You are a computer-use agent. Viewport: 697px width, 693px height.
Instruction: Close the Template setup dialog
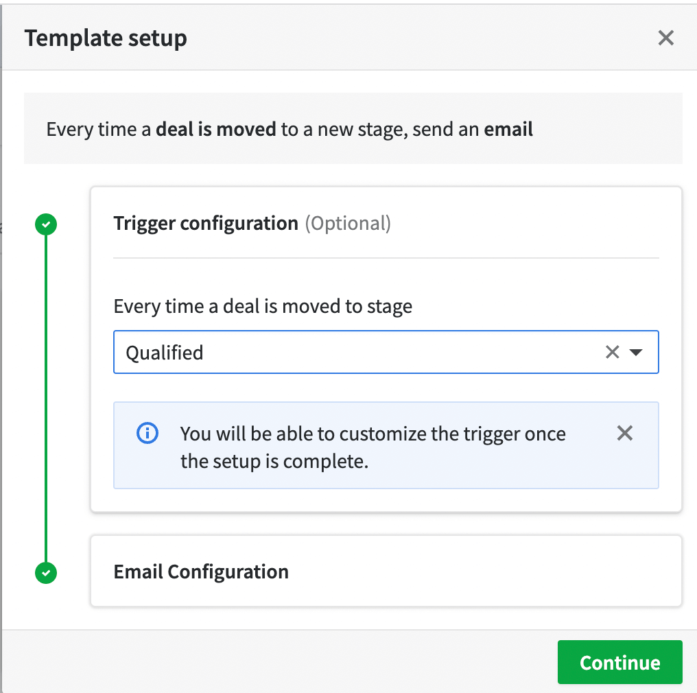[x=665, y=38]
